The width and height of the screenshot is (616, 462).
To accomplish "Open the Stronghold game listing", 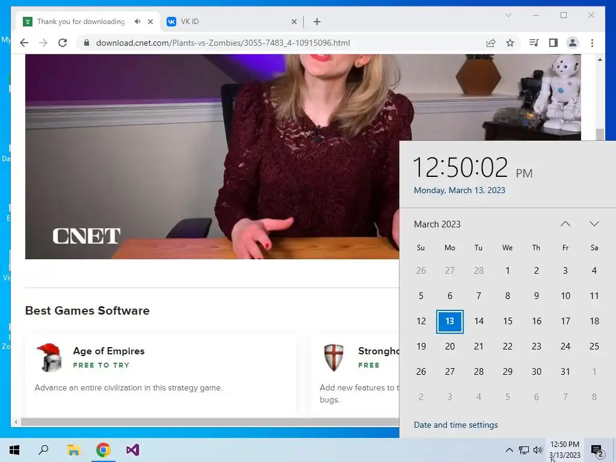I will click(x=378, y=351).
